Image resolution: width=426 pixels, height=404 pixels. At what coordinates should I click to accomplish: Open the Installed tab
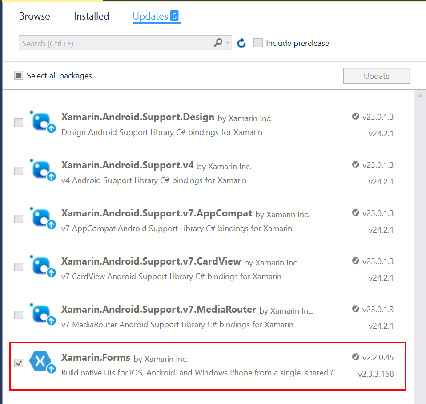point(91,16)
